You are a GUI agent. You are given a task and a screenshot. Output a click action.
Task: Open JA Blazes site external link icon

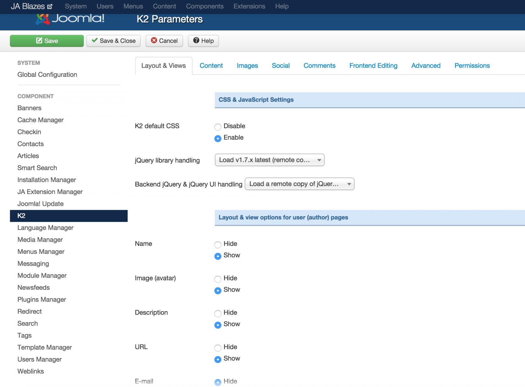point(50,6)
